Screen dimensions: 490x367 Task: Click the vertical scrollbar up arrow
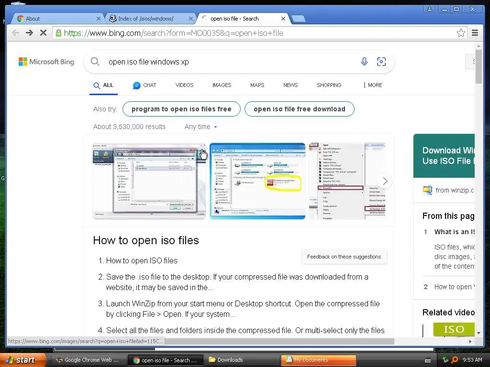pos(479,46)
